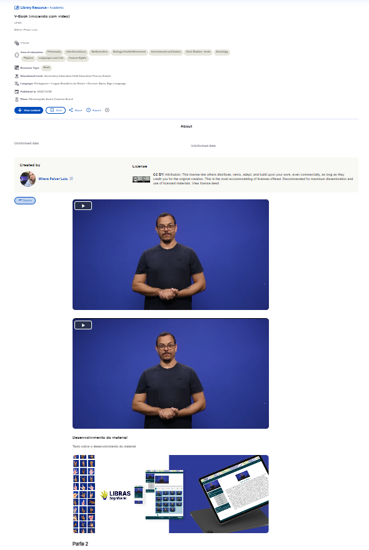
Task: Select the Environment and Nature tag
Action: click(166, 52)
